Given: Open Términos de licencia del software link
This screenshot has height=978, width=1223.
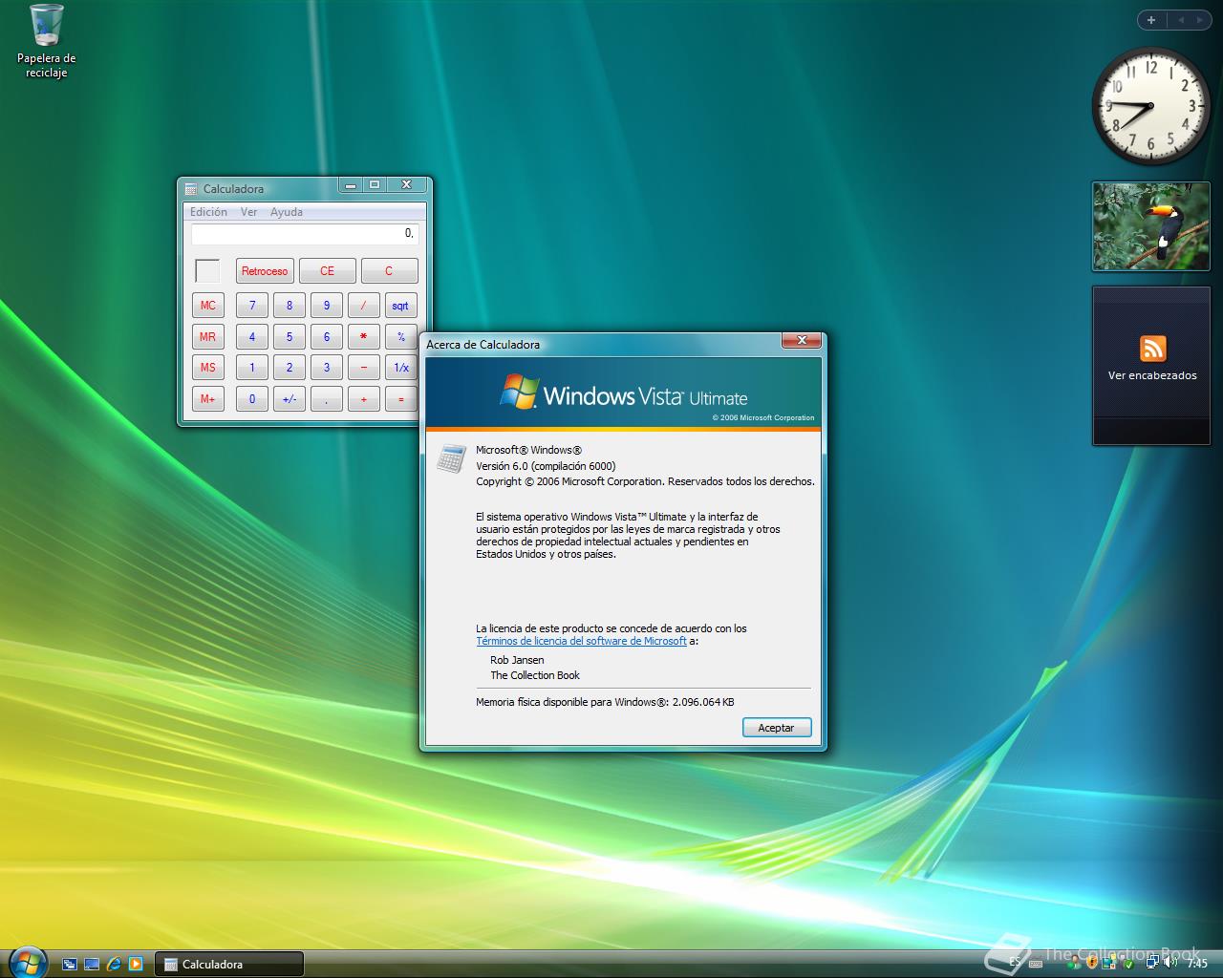Looking at the screenshot, I should [x=581, y=642].
